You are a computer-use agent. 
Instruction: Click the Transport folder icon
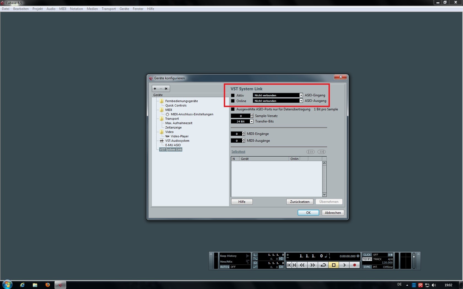click(162, 119)
